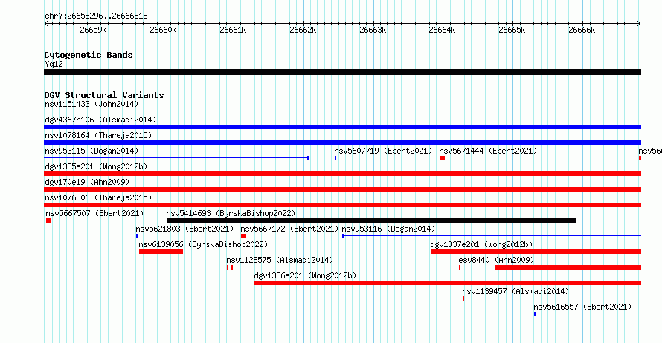Click the thin blue nsv1151433 line
Image resolution: width=662 pixels, height=343 pixels.
click(x=342, y=111)
